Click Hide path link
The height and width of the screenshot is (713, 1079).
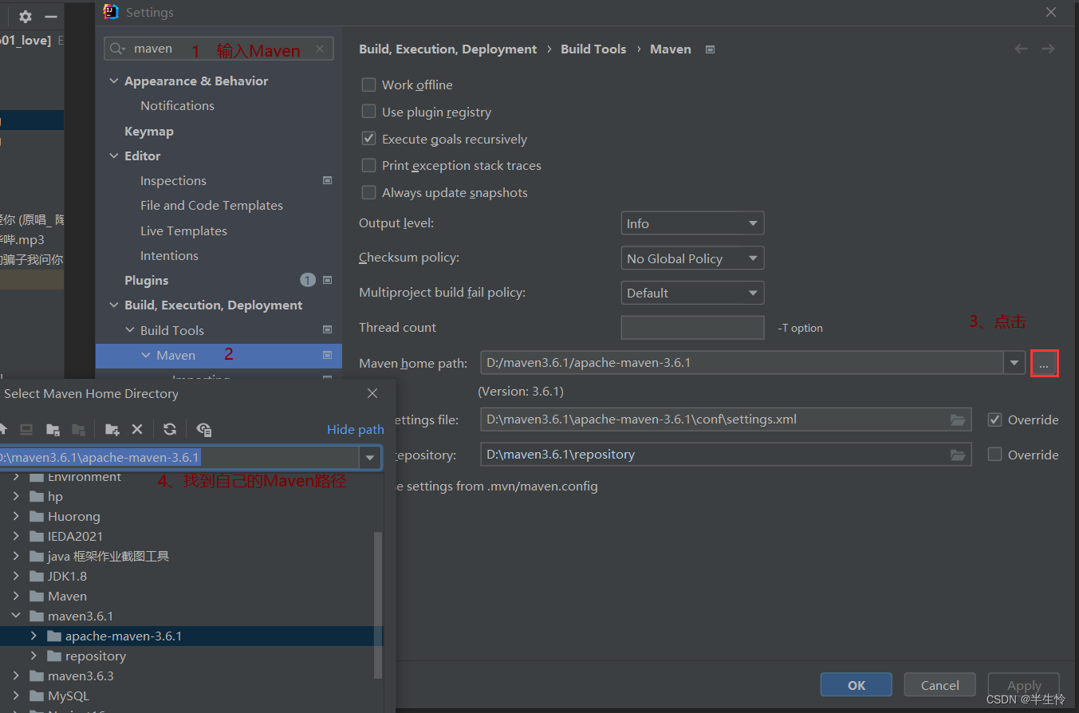pyautogui.click(x=356, y=430)
